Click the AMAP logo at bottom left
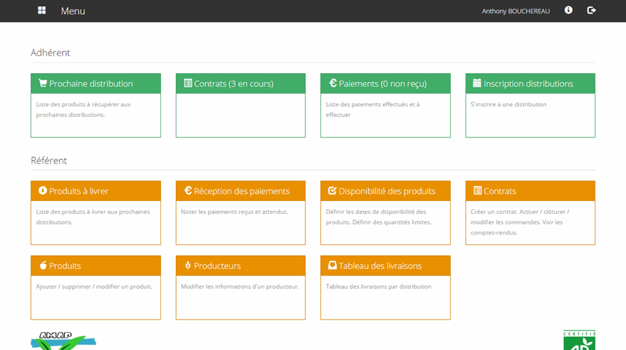626x350 pixels. [x=62, y=341]
